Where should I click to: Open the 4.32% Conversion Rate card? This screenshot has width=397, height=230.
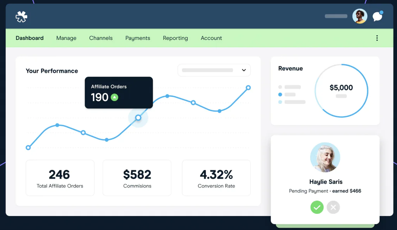216,178
